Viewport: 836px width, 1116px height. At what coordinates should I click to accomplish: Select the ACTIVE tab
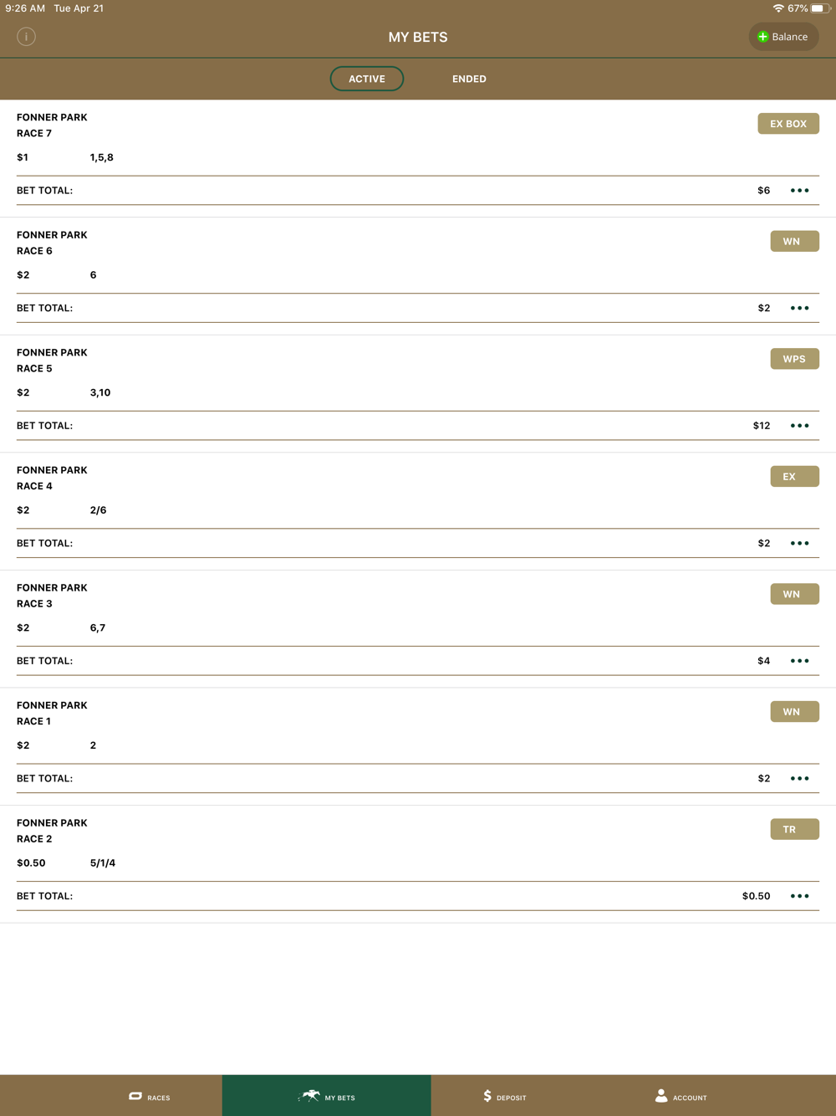click(367, 79)
